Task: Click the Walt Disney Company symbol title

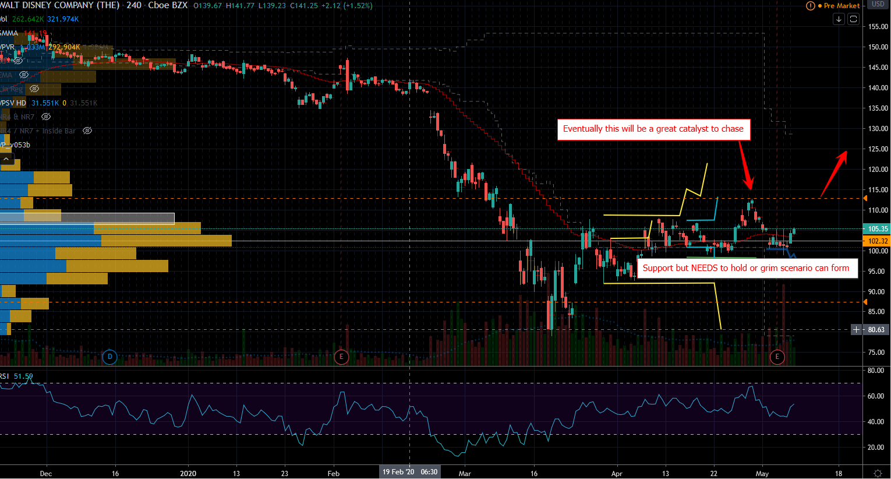Action: pos(59,5)
